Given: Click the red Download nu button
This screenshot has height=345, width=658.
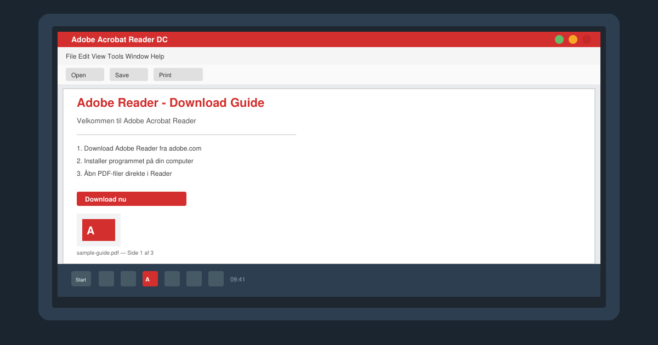Looking at the screenshot, I should (132, 199).
